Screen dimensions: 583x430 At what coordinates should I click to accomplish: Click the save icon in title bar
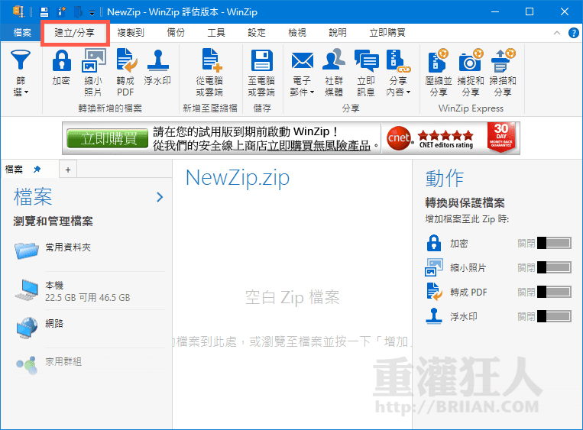coord(44,12)
